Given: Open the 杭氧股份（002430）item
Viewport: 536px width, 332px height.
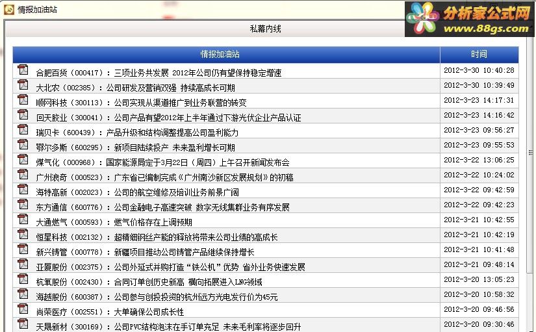Looking at the screenshot, I should pyautogui.click(x=149, y=282).
